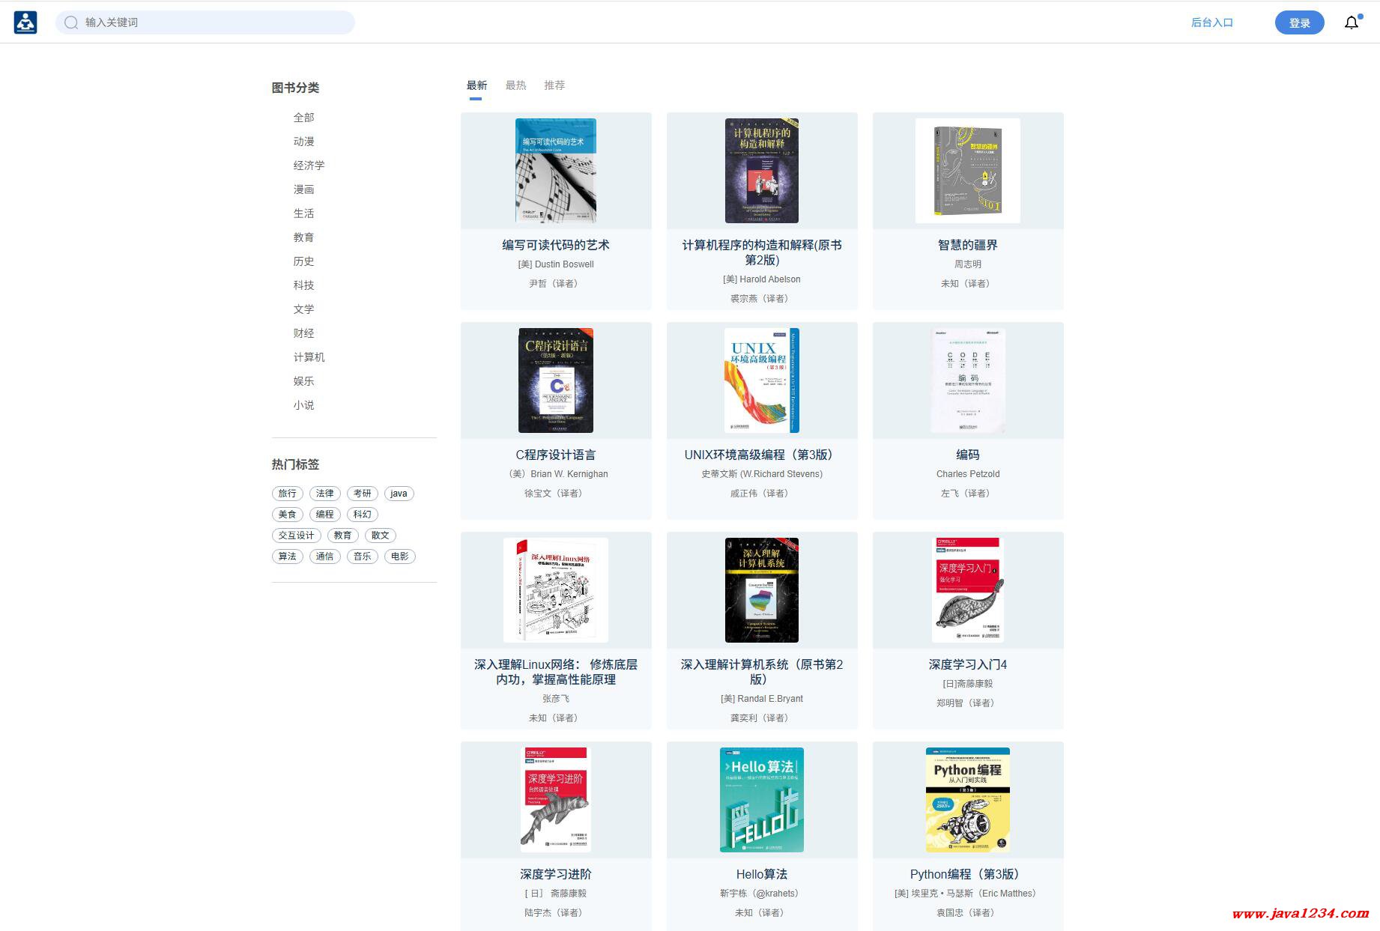Select the 全部 category
1380x931 pixels.
pos(304,118)
